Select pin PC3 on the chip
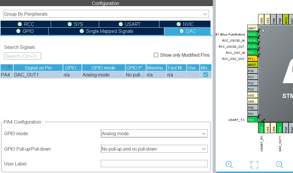The image size is (293, 173). pyautogui.click(x=252, y=89)
